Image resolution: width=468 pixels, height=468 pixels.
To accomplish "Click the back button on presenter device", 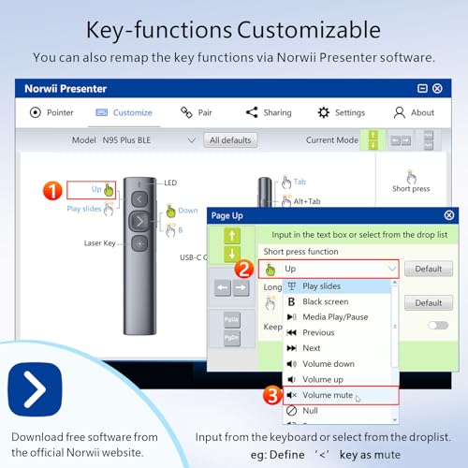I will click(139, 199).
